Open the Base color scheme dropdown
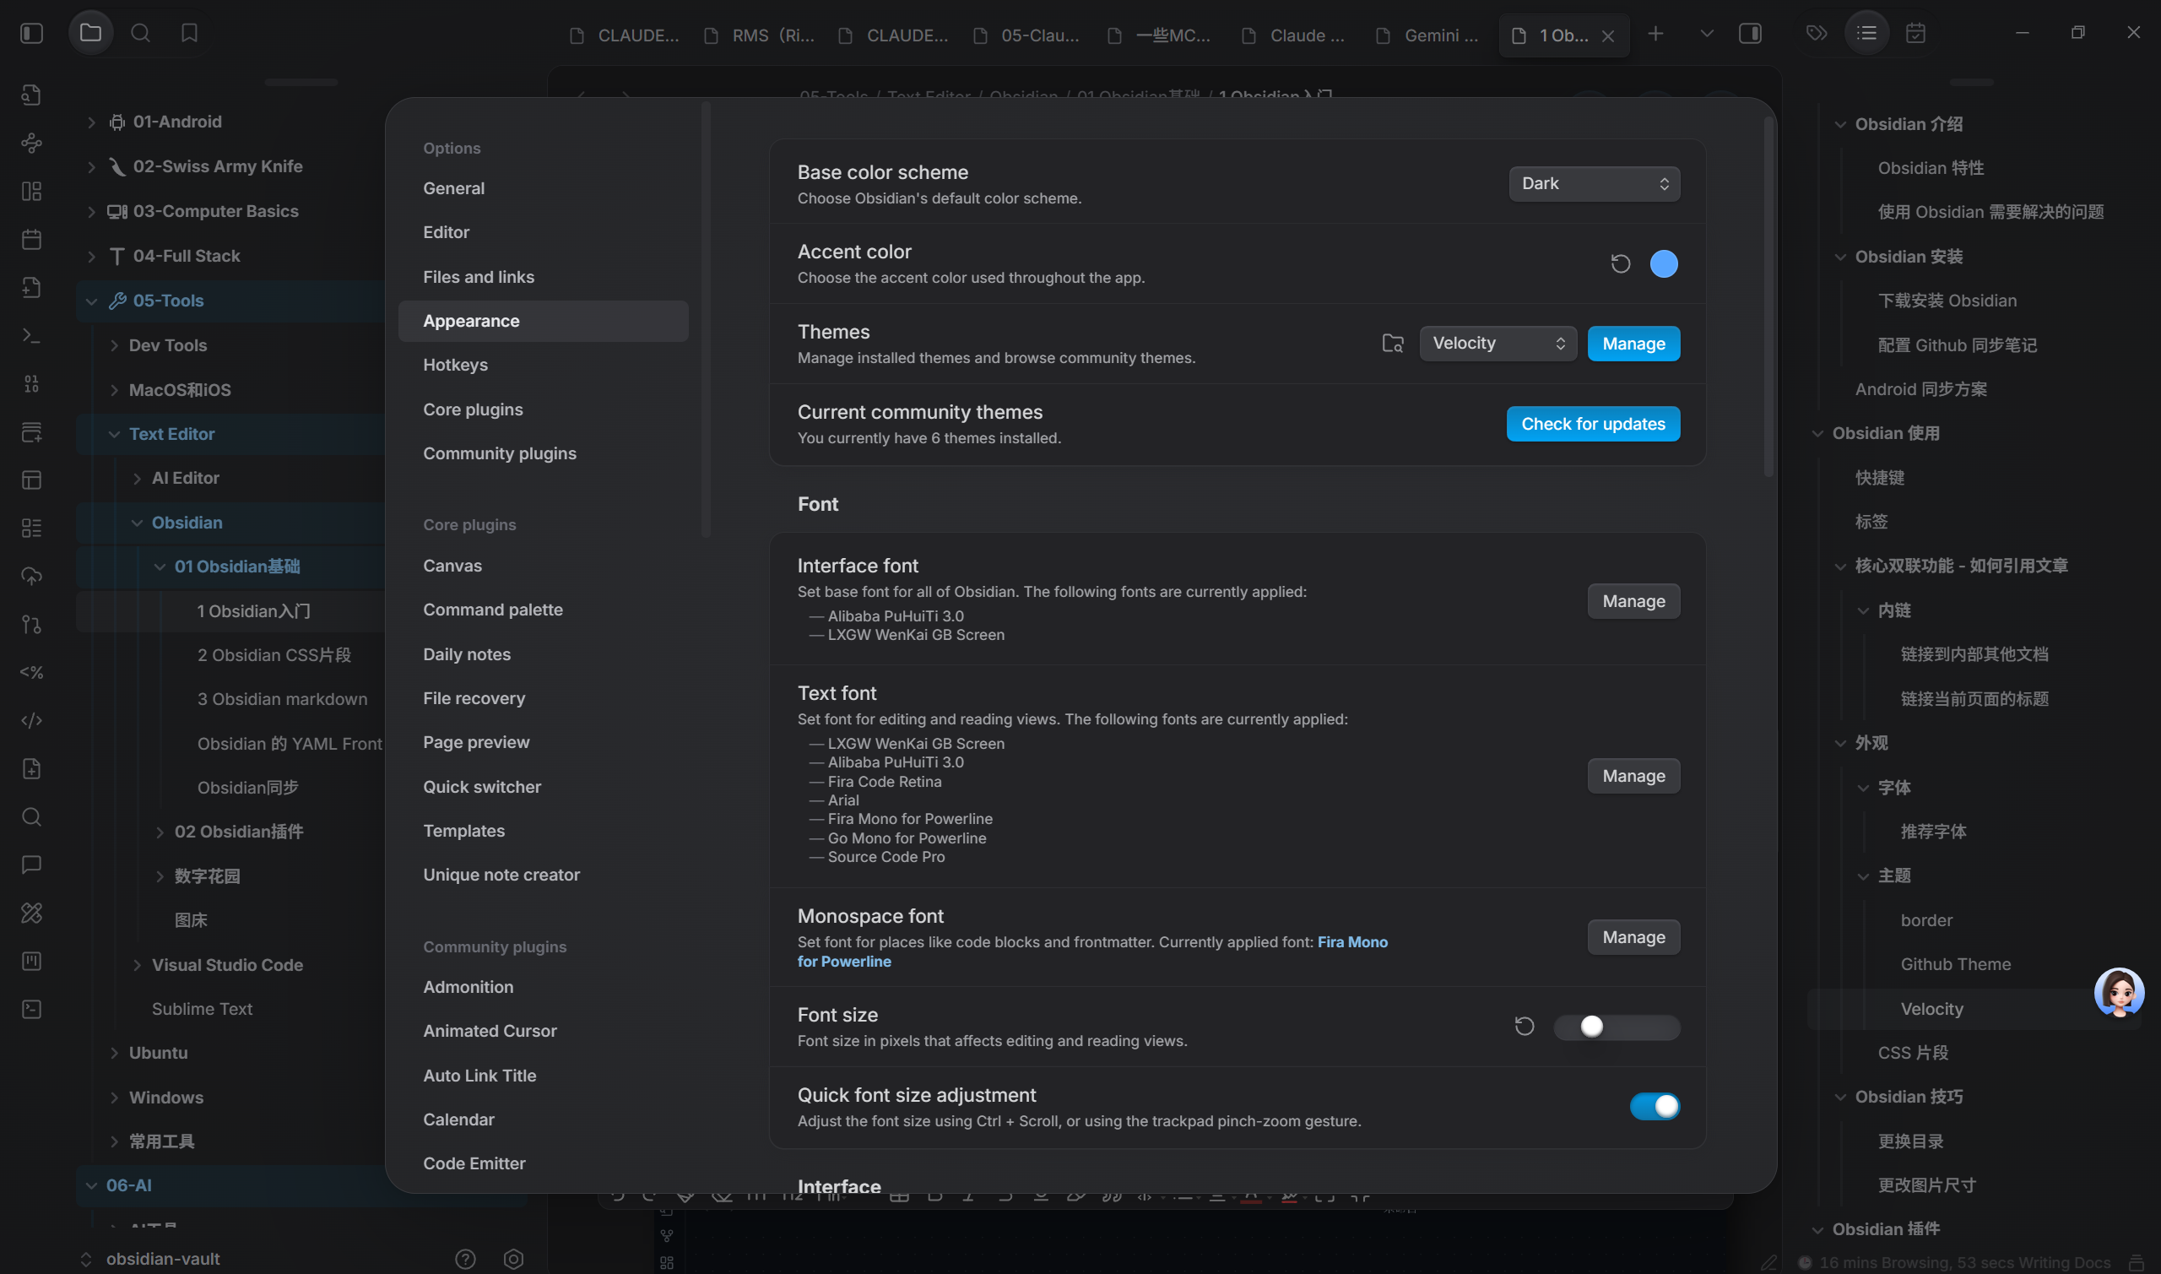2161x1274 pixels. tap(1594, 184)
